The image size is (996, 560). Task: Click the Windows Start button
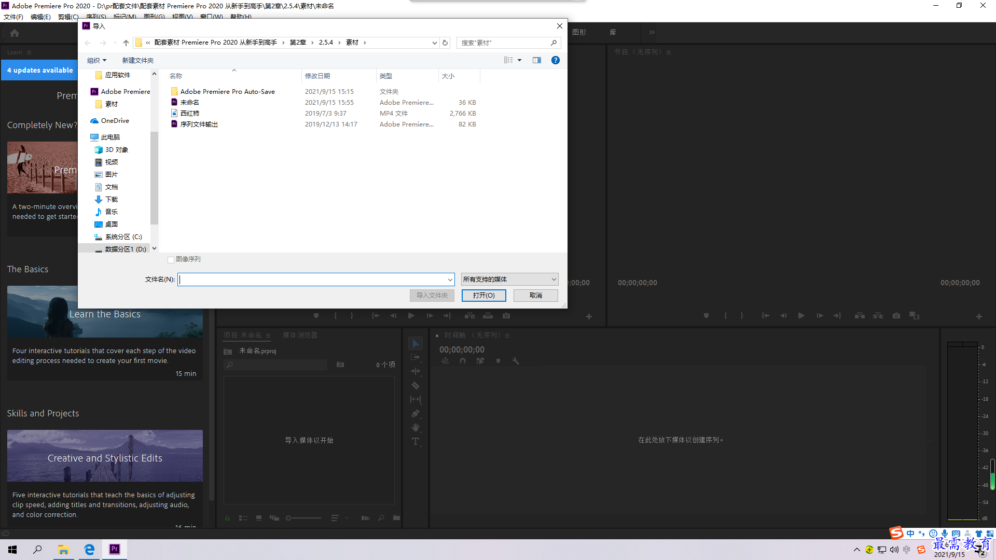click(12, 550)
